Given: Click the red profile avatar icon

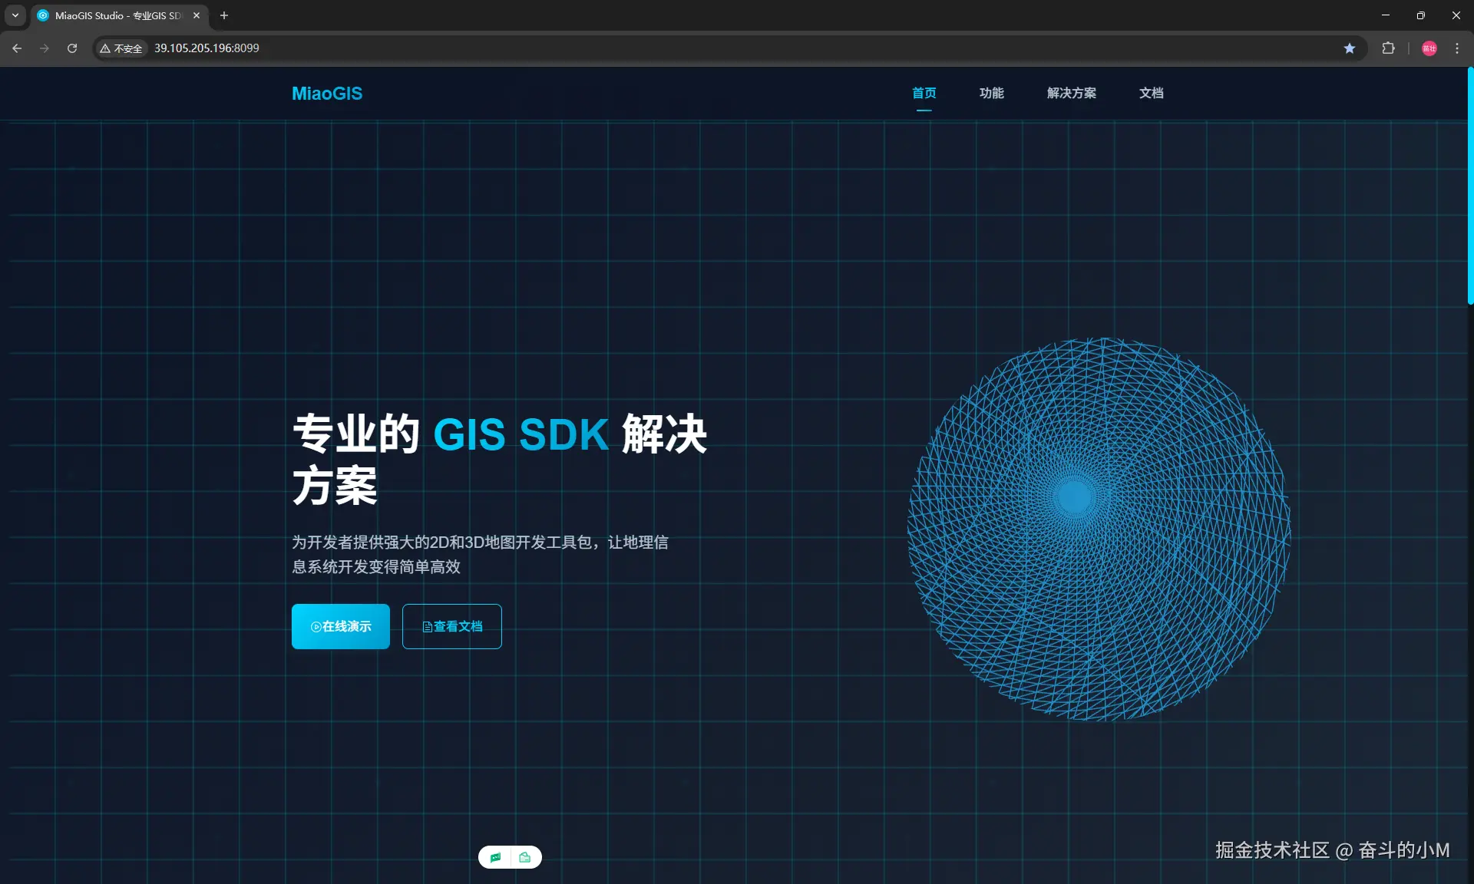Looking at the screenshot, I should [x=1429, y=48].
